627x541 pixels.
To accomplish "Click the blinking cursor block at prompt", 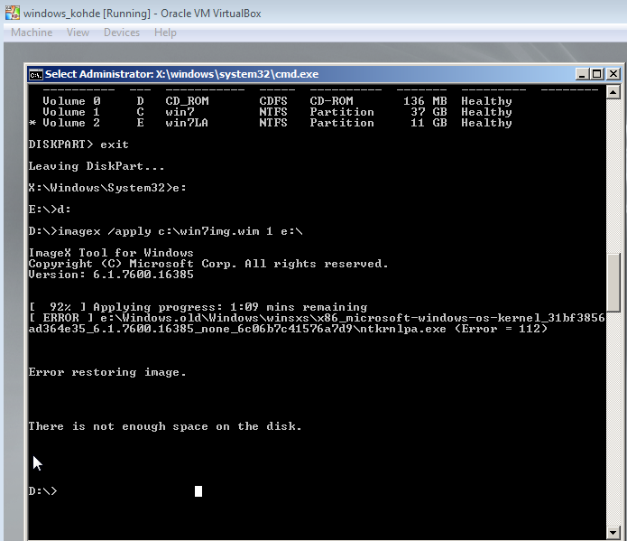I will click(198, 491).
